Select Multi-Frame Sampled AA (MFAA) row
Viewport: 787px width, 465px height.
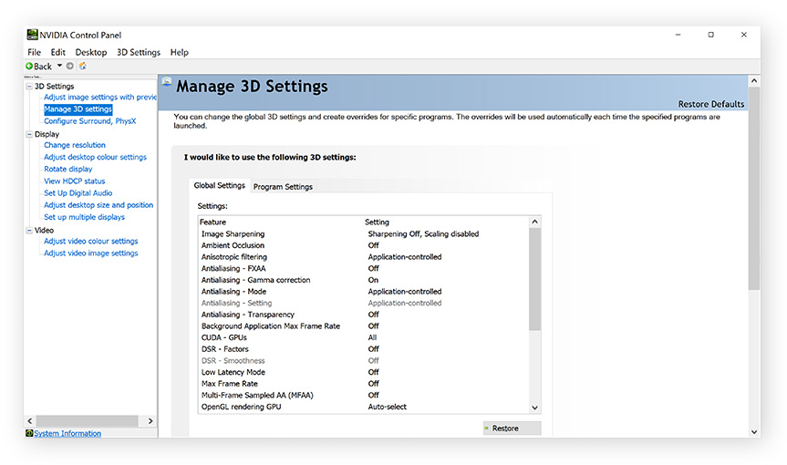pyautogui.click(x=363, y=396)
